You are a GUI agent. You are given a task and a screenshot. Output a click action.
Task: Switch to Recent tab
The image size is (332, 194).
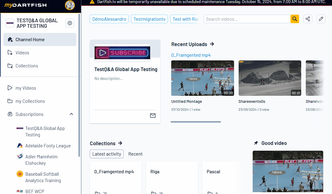pyautogui.click(x=135, y=154)
